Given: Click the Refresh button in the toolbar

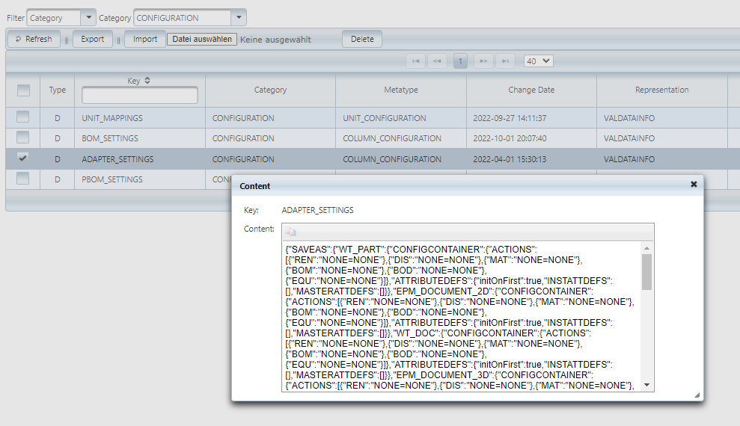Looking at the screenshot, I should point(34,40).
